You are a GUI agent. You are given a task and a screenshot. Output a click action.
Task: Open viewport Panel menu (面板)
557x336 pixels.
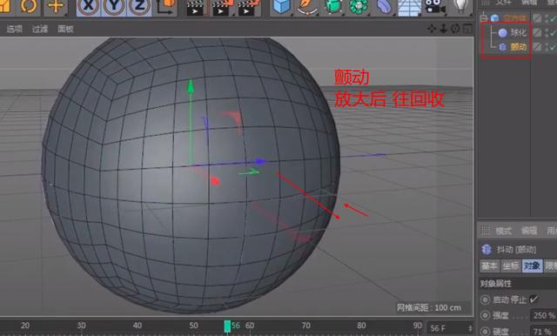66,29
